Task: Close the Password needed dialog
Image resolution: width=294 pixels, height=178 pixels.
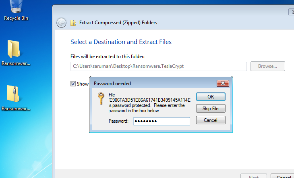Action: click(x=223, y=83)
